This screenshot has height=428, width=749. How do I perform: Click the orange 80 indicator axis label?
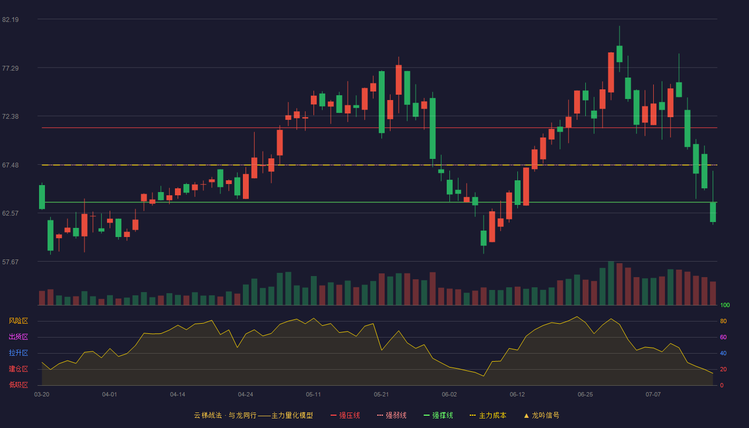(x=723, y=321)
